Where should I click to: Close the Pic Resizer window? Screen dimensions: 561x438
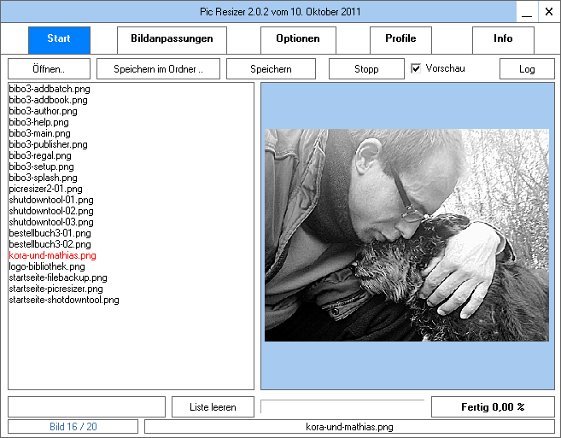tap(549, 12)
